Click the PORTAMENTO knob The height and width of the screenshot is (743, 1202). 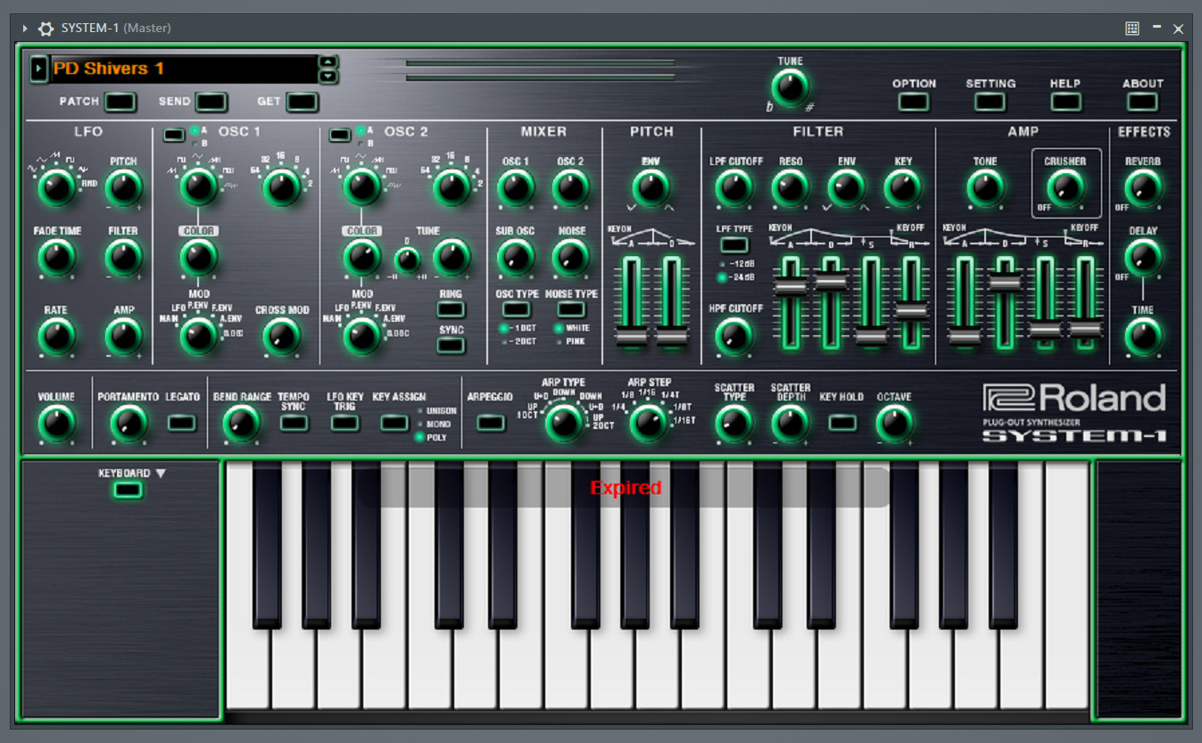128,424
